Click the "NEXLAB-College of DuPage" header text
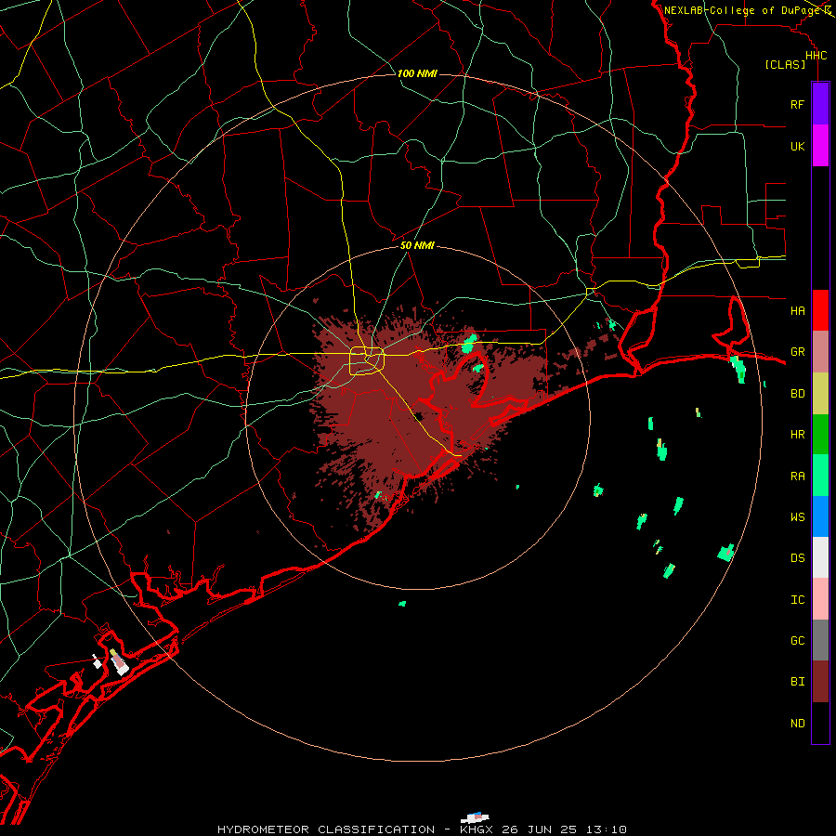The height and width of the screenshot is (836, 836). (x=742, y=10)
